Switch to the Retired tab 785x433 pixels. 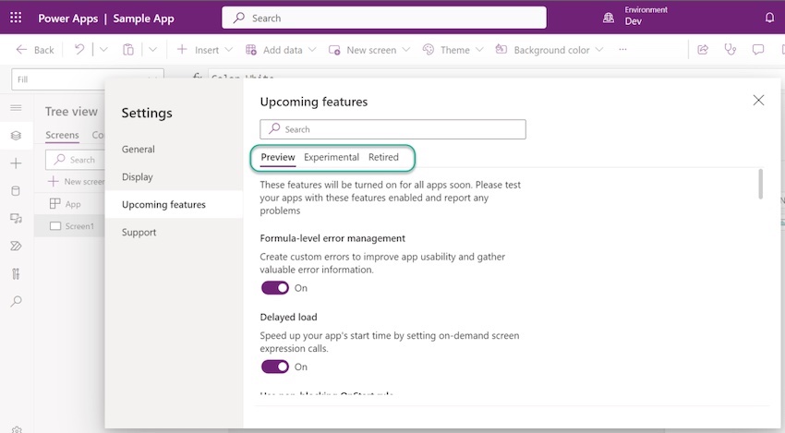click(x=383, y=157)
